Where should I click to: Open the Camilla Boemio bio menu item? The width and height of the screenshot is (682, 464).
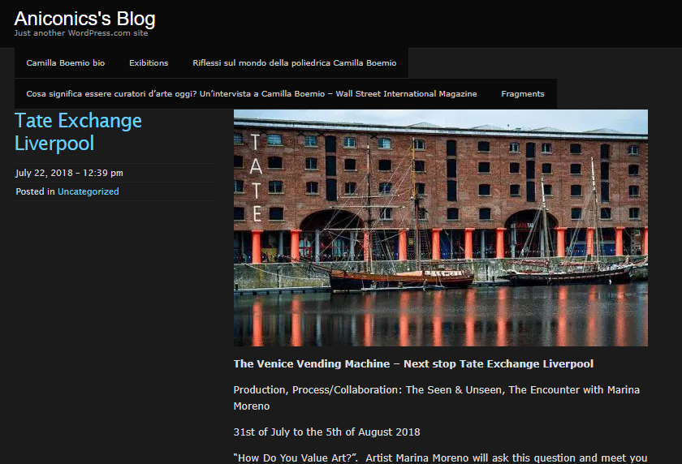pyautogui.click(x=65, y=63)
